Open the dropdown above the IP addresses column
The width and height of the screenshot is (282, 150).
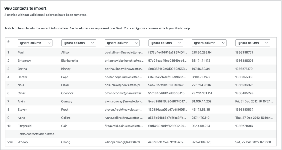coord(209,43)
